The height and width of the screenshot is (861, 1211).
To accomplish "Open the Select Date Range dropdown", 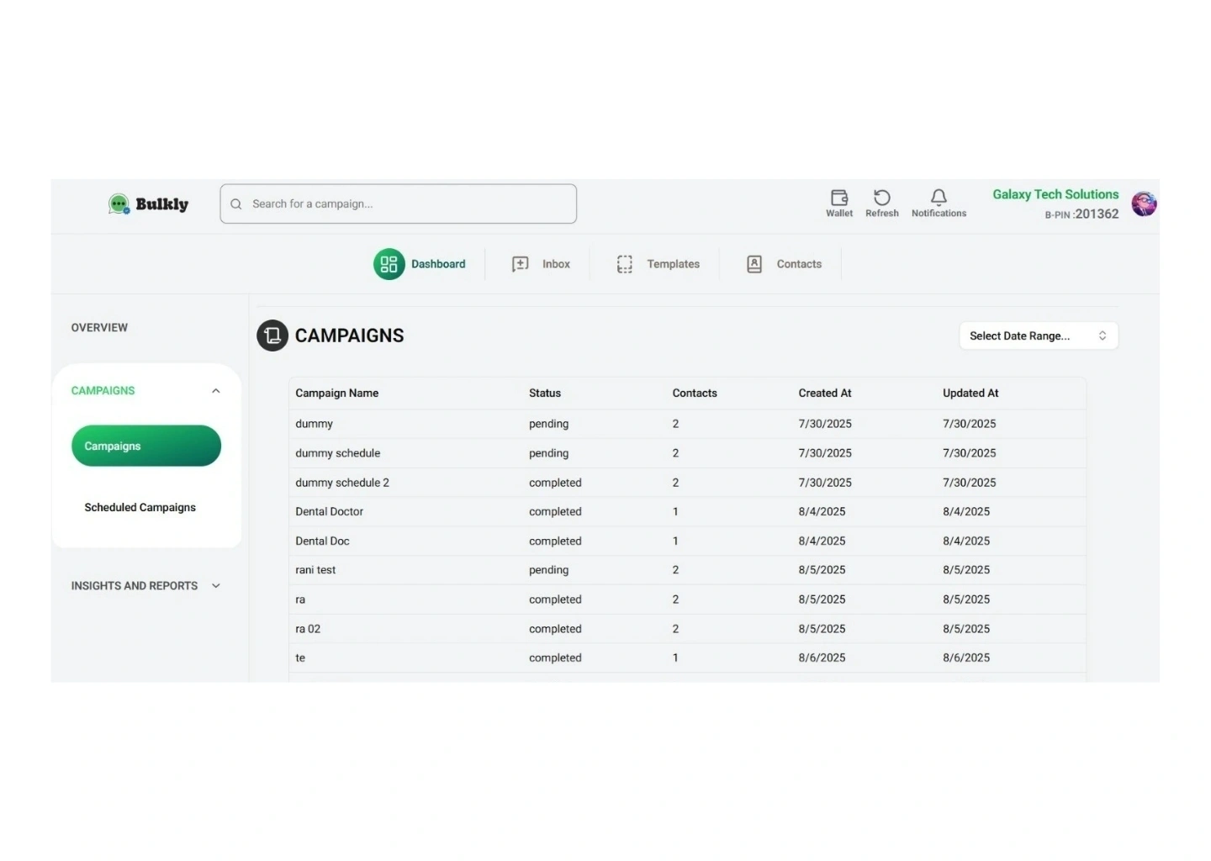I will point(1038,335).
